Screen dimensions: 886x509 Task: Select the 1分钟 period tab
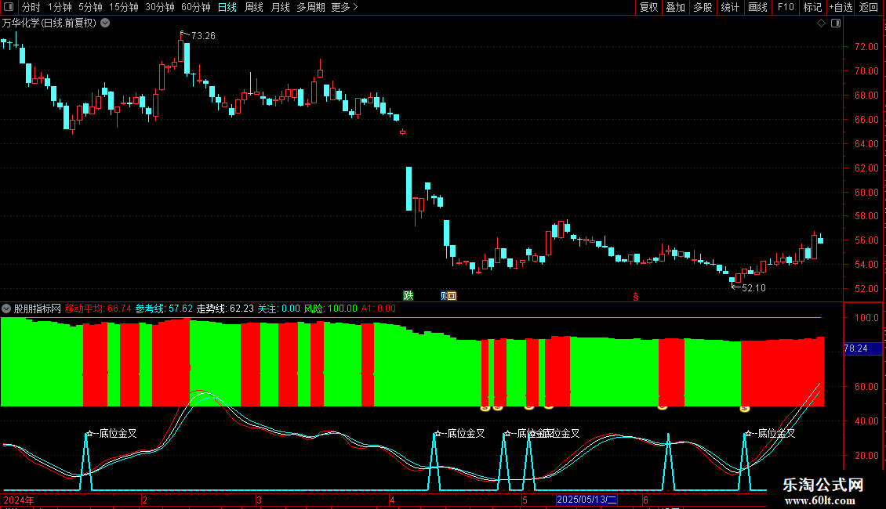(x=60, y=7)
